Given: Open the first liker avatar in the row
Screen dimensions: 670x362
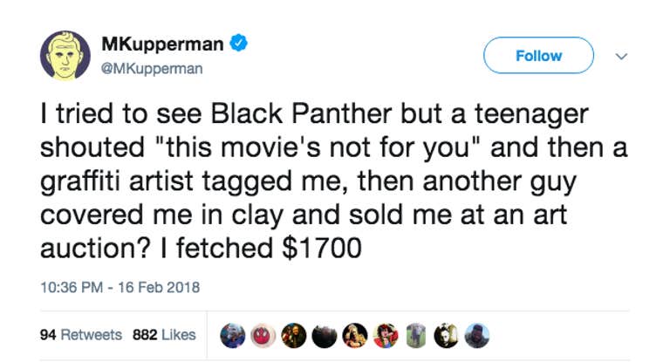Looking at the screenshot, I should (232, 336).
